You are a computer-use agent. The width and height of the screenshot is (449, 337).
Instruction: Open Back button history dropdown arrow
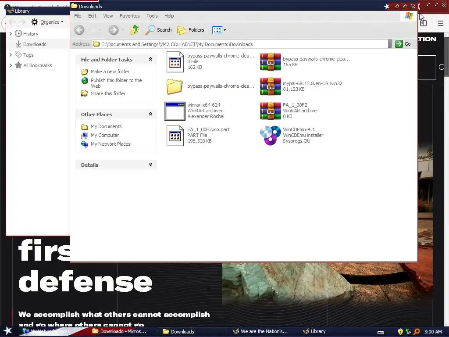[x=100, y=30]
